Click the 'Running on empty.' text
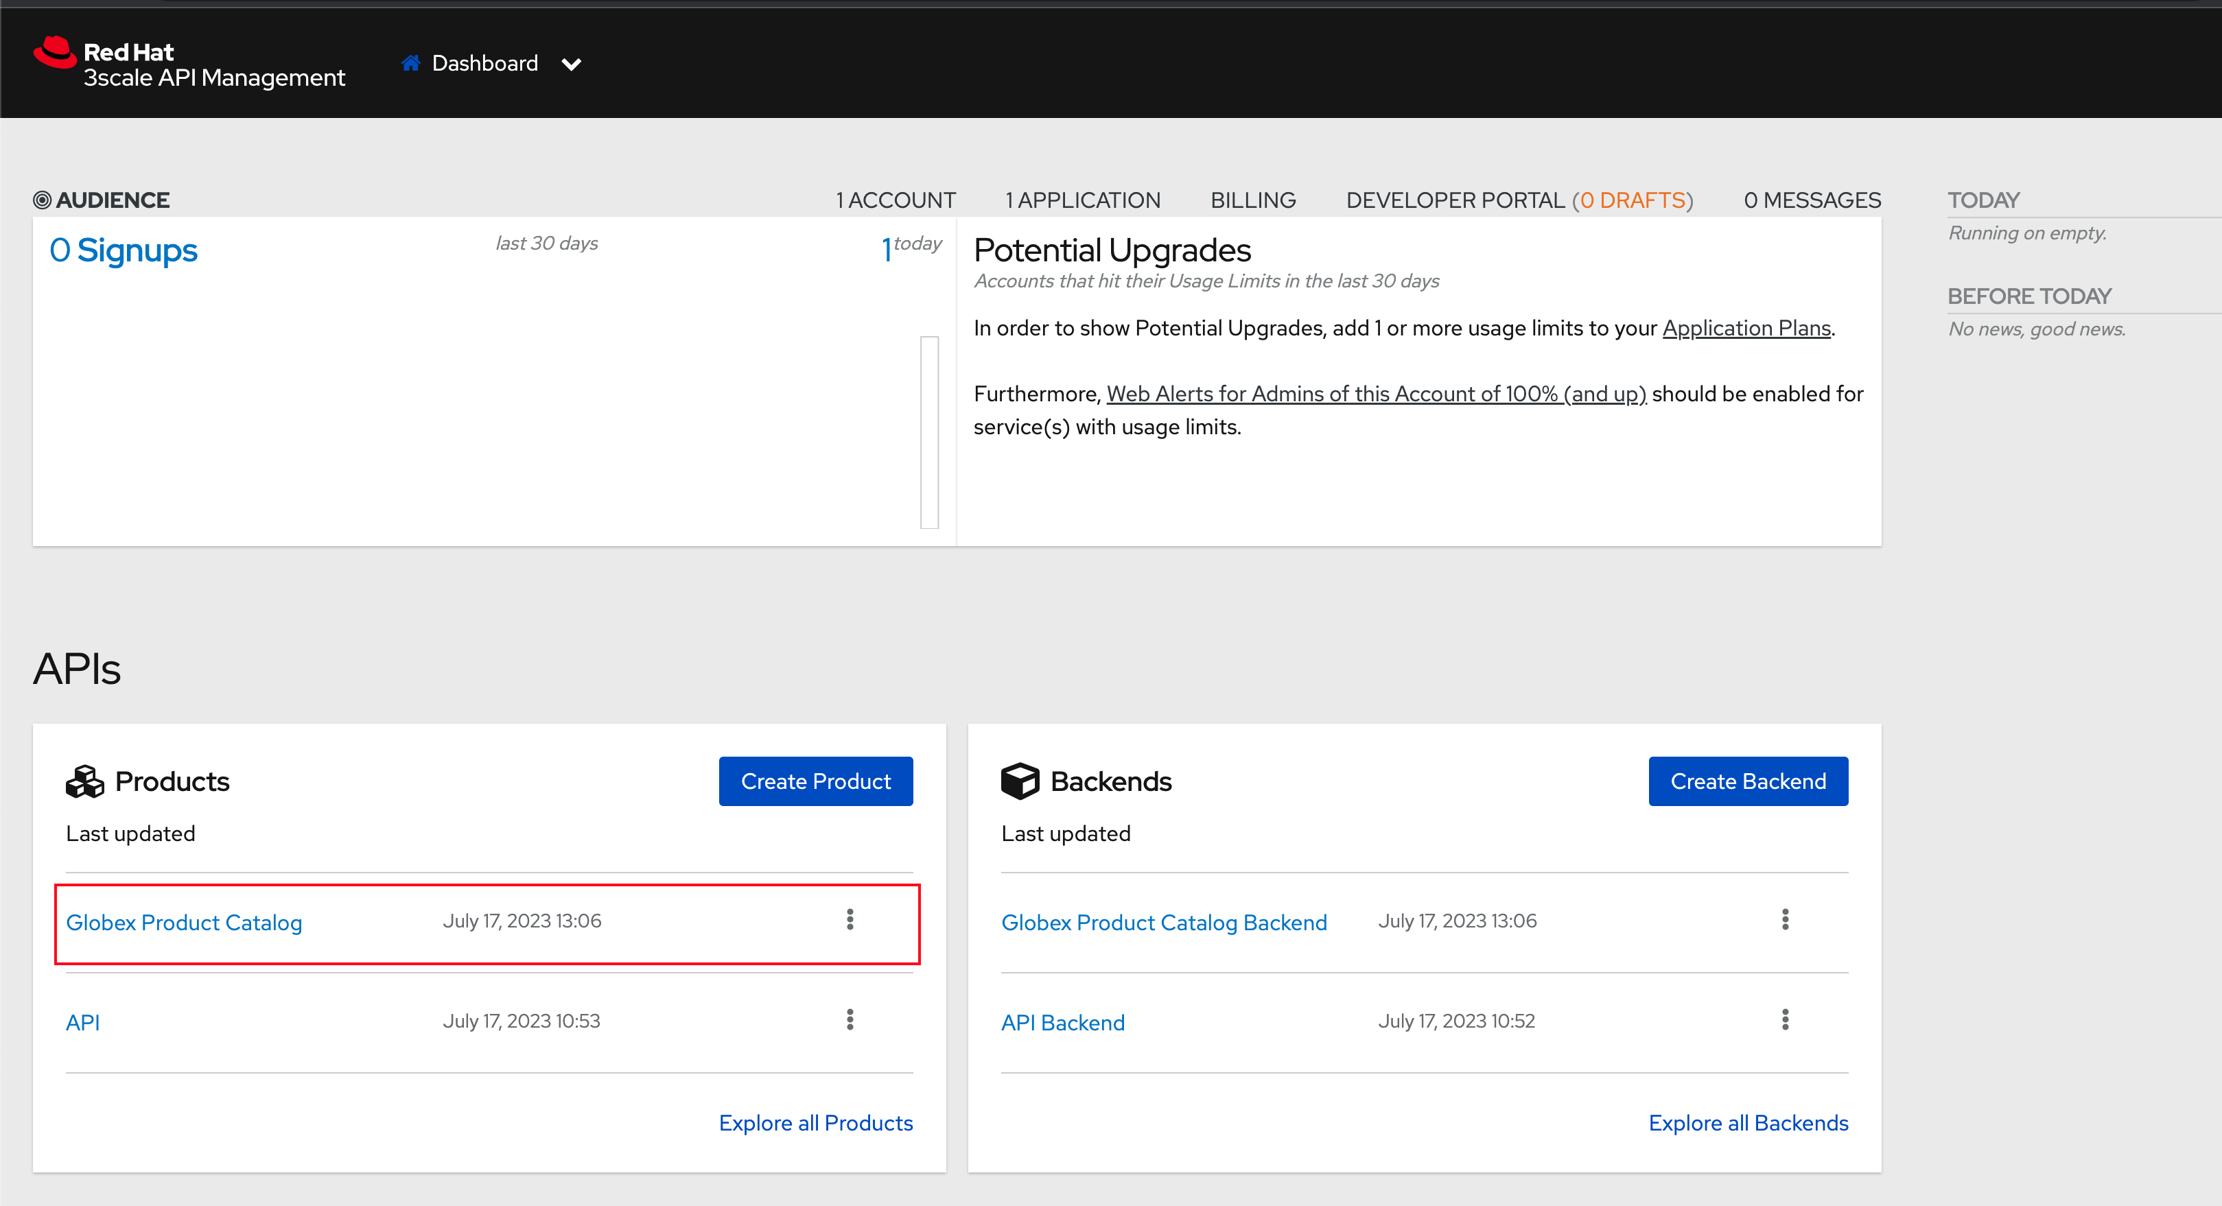2222x1206 pixels. click(2027, 233)
